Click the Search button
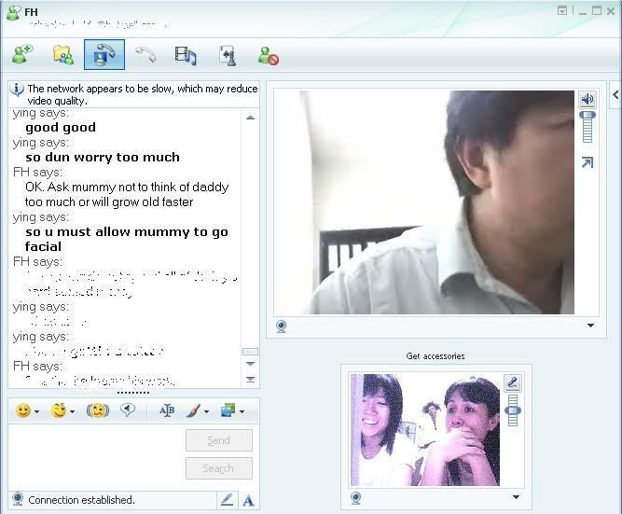622x514 pixels. point(219,468)
